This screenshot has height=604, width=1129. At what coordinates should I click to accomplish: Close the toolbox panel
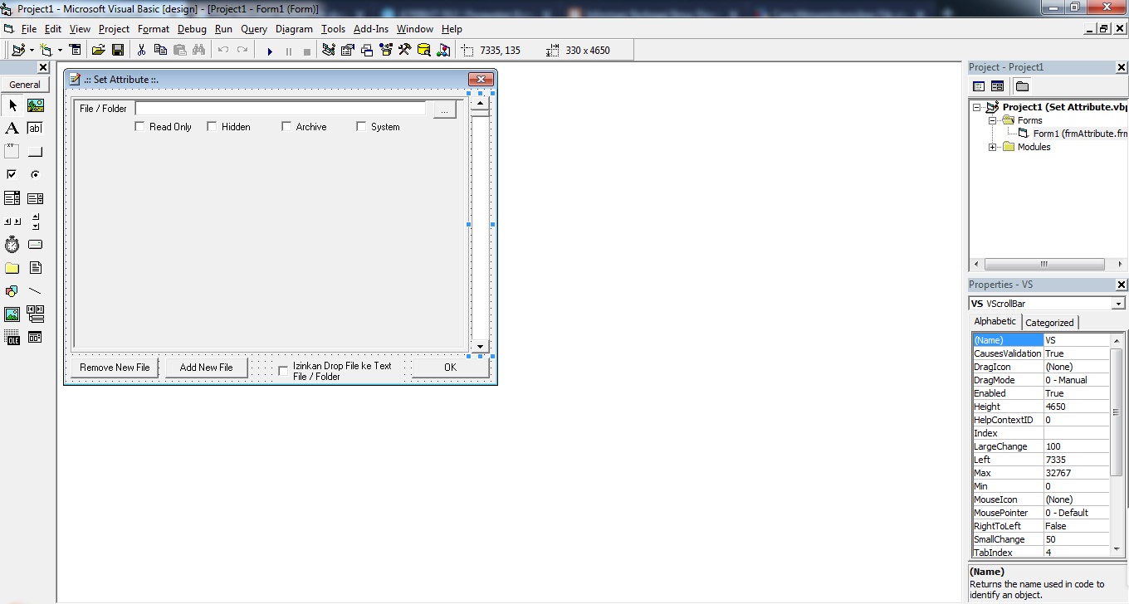[x=43, y=67]
